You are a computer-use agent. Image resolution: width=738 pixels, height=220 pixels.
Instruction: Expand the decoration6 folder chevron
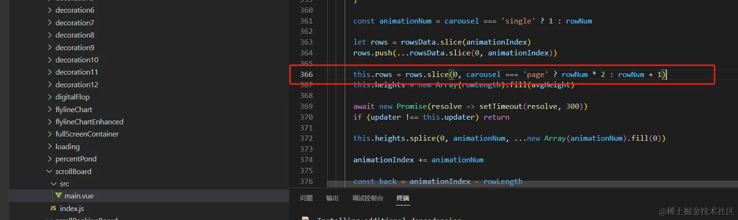tap(50, 10)
